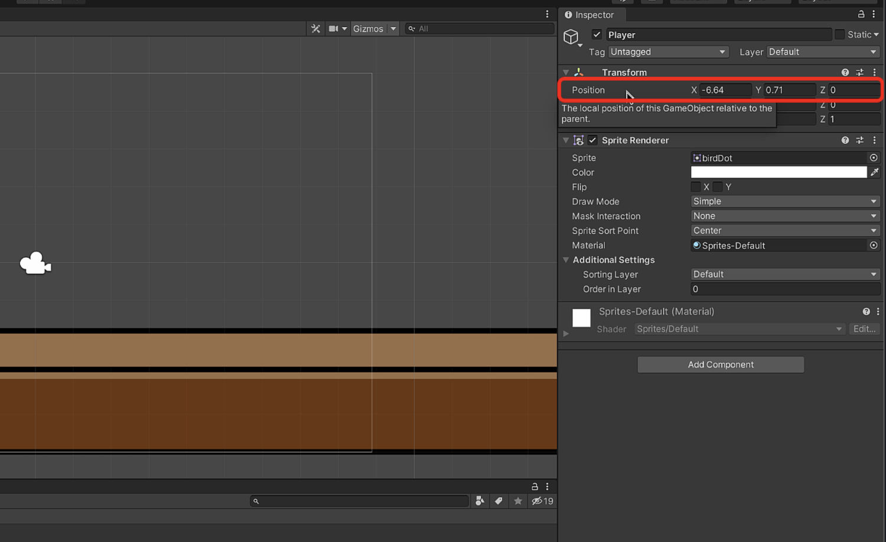Image resolution: width=886 pixels, height=542 pixels.
Task: Click the shader Edit... button
Action: click(x=864, y=329)
